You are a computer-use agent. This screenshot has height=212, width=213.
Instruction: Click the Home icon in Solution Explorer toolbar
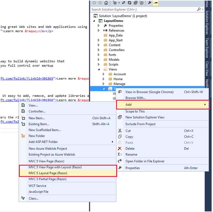pos(106,3)
